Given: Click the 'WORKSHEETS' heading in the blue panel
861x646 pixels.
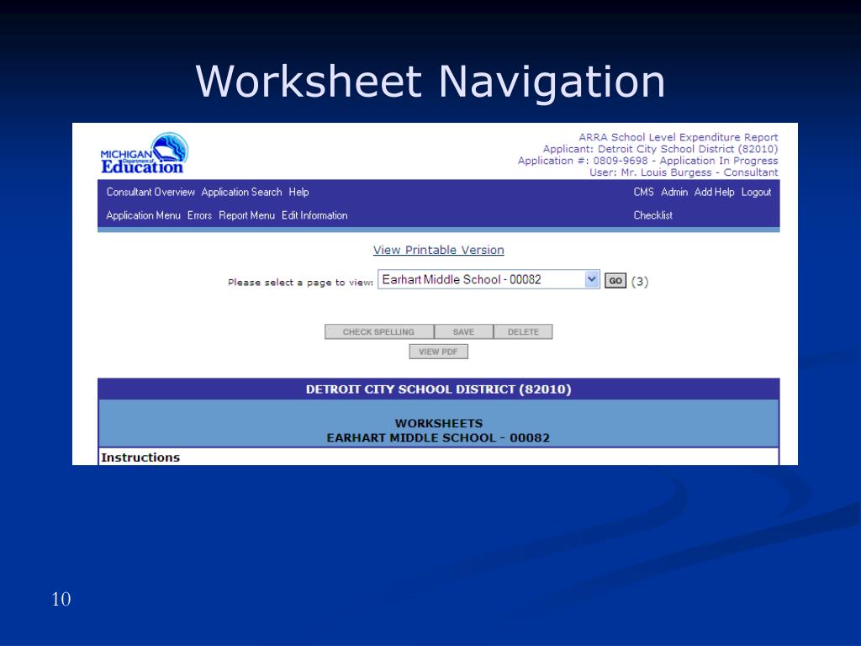Looking at the screenshot, I should [439, 424].
